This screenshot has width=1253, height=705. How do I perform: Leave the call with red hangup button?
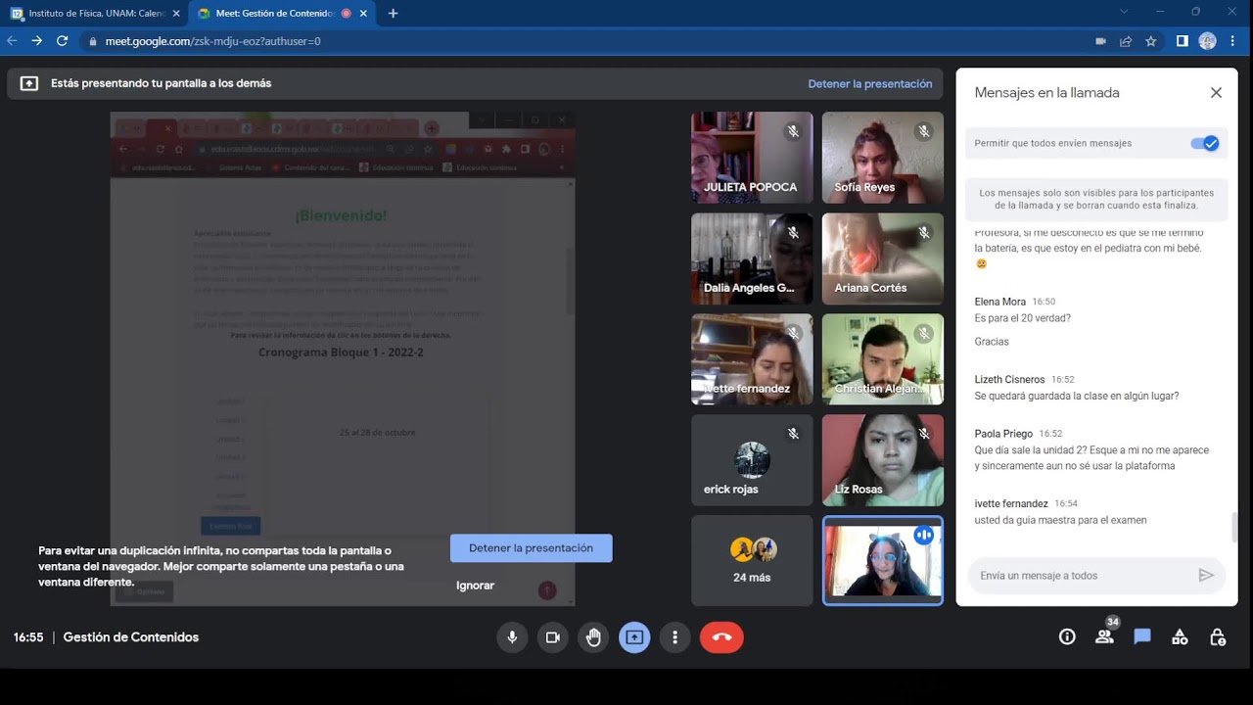(x=721, y=637)
